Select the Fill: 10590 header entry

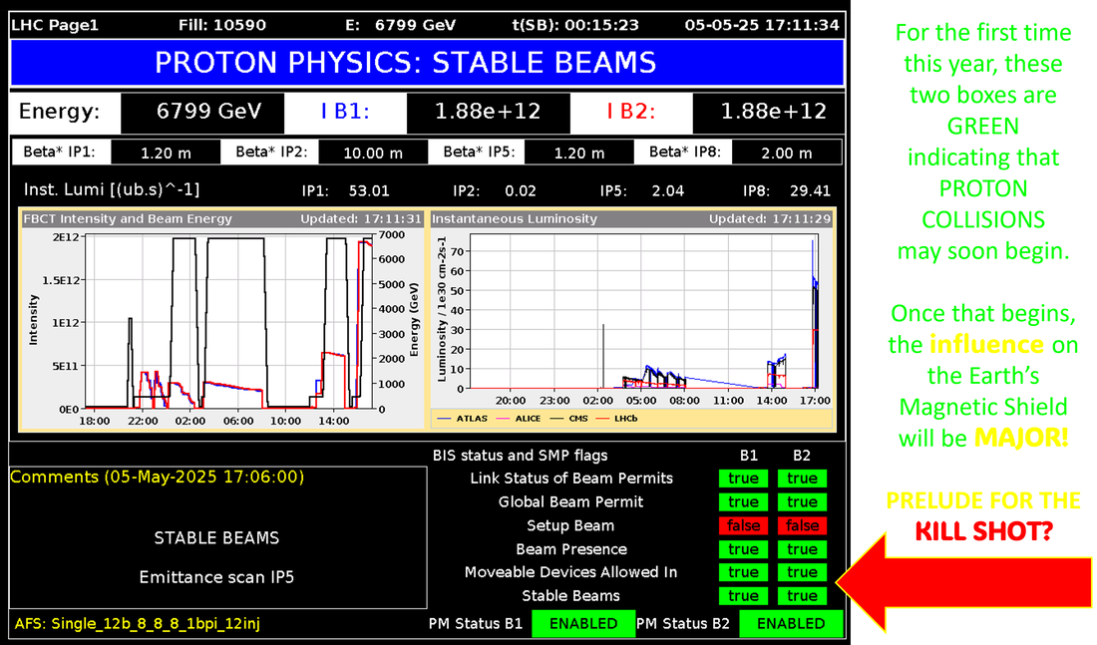coord(222,25)
